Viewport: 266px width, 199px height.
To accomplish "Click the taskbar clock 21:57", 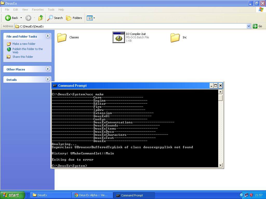I will (259, 195).
